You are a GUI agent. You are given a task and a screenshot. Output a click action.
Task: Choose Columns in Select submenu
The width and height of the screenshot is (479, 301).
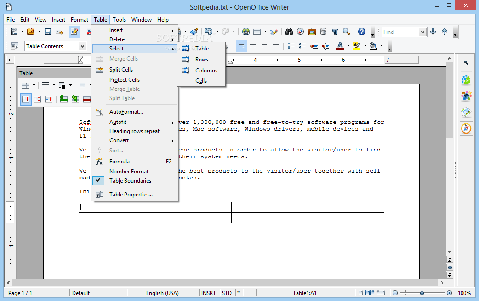click(x=202, y=71)
